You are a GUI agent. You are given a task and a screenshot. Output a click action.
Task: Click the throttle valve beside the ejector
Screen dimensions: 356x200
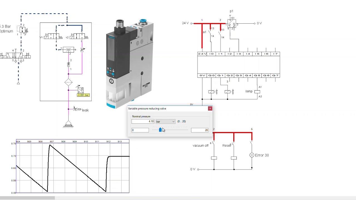point(82,50)
